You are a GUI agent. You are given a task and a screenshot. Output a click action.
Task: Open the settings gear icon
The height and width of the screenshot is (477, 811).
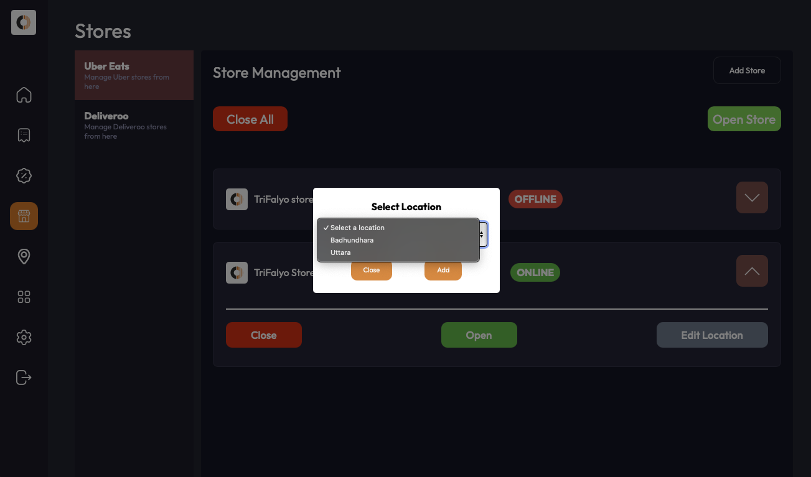coord(24,337)
